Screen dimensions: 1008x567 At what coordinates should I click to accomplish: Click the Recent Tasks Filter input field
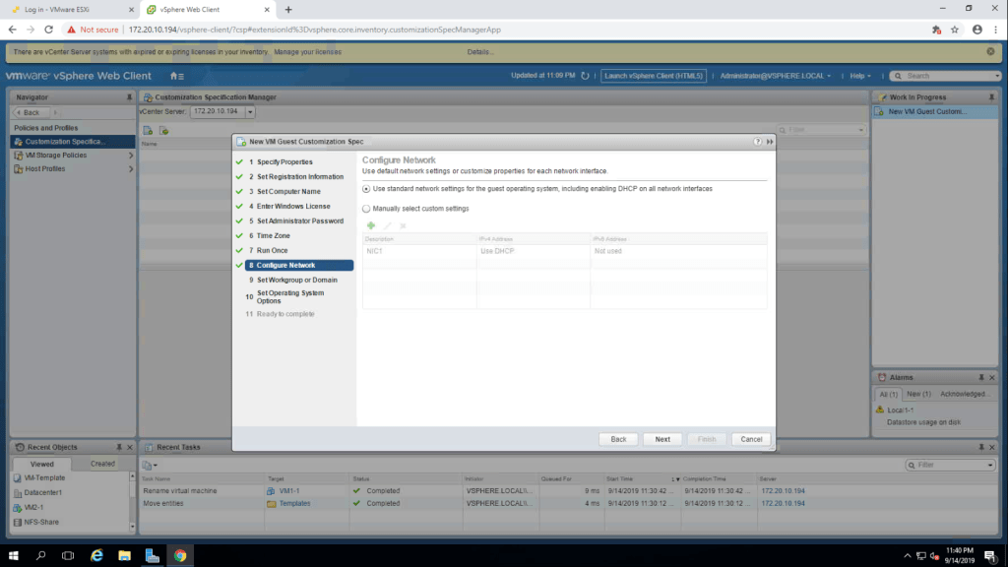[950, 465]
